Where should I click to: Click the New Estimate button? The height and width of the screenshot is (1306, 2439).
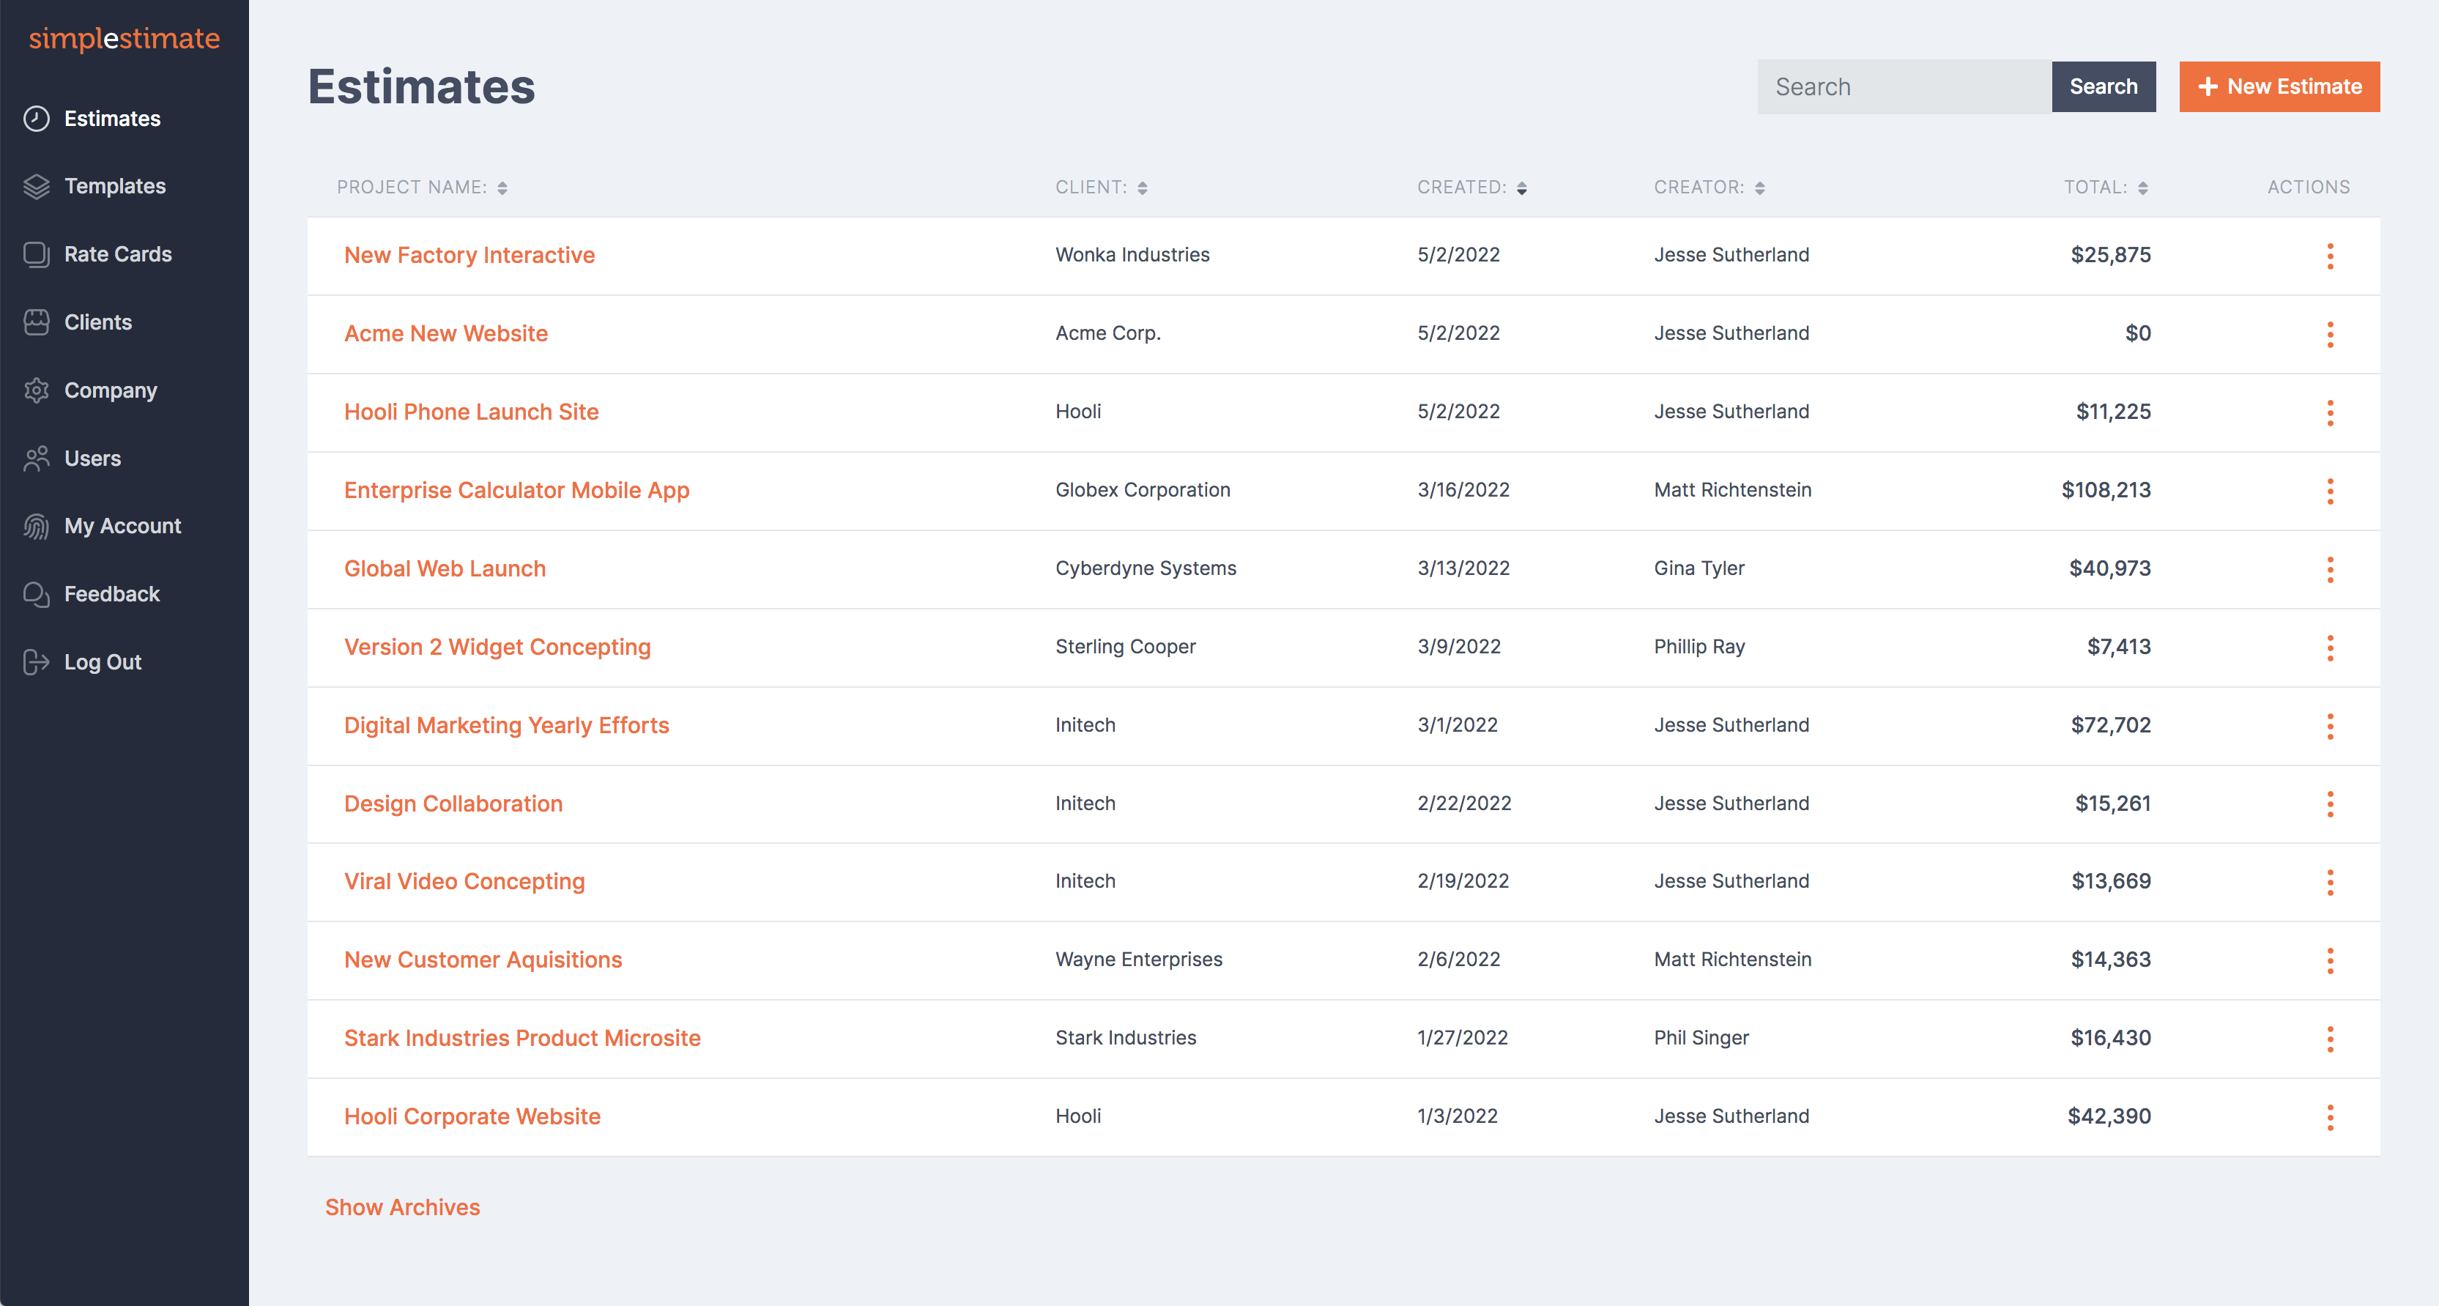(2279, 86)
